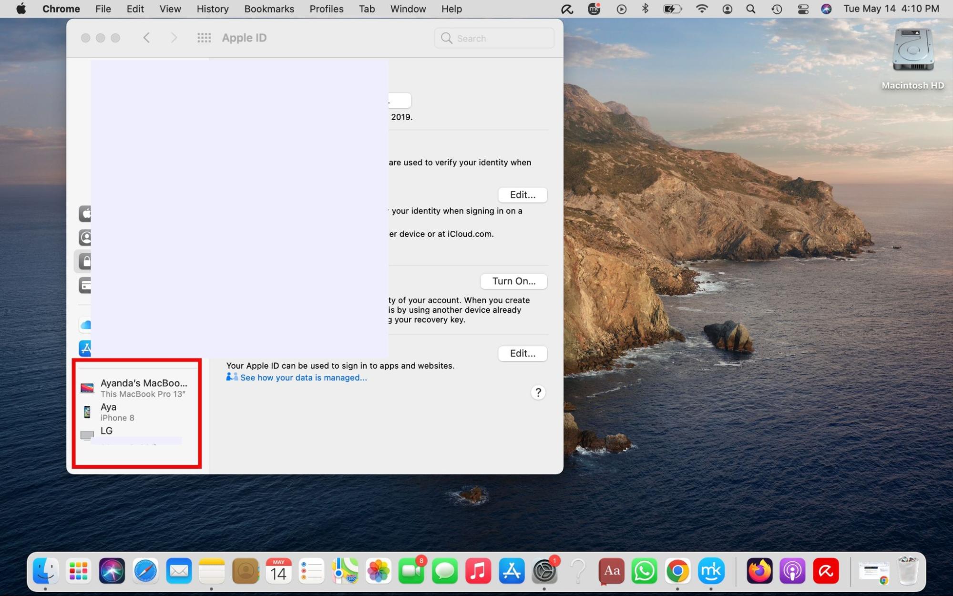Viewport: 953px width, 596px height.
Task: Click the Wi-Fi icon in the menu bar
Action: point(702,9)
